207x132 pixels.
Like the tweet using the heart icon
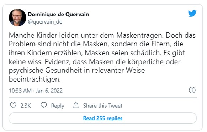13,105
